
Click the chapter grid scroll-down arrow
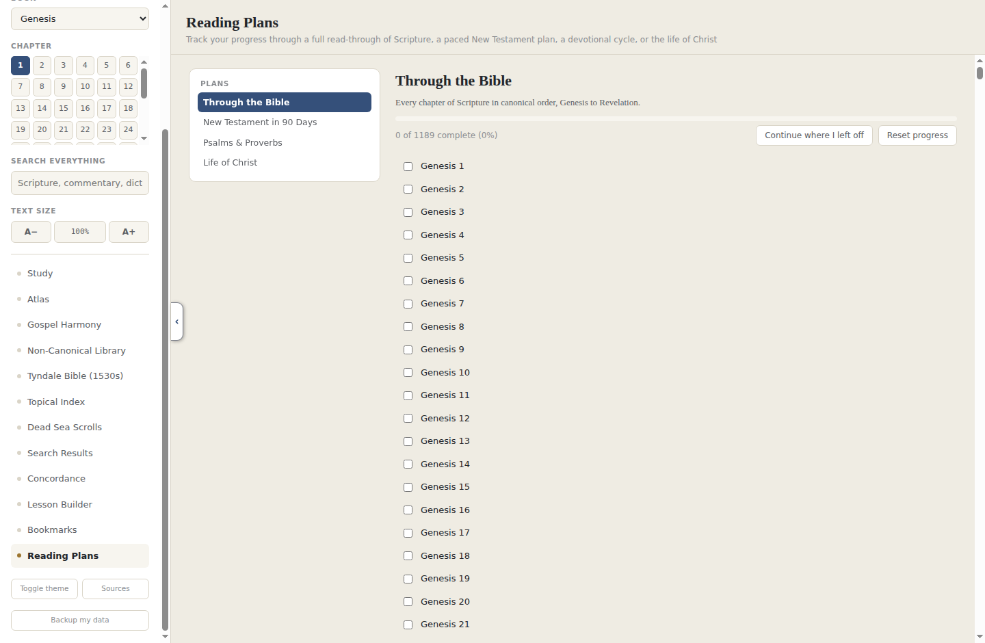pyautogui.click(x=144, y=139)
